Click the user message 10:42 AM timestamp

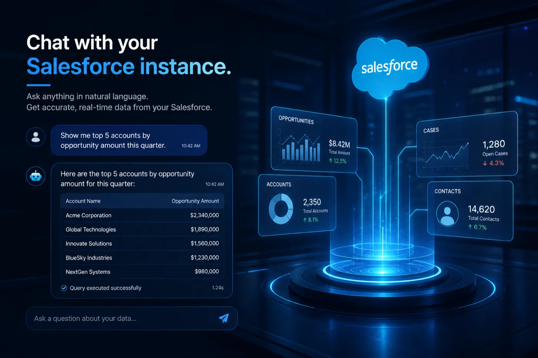coord(191,146)
